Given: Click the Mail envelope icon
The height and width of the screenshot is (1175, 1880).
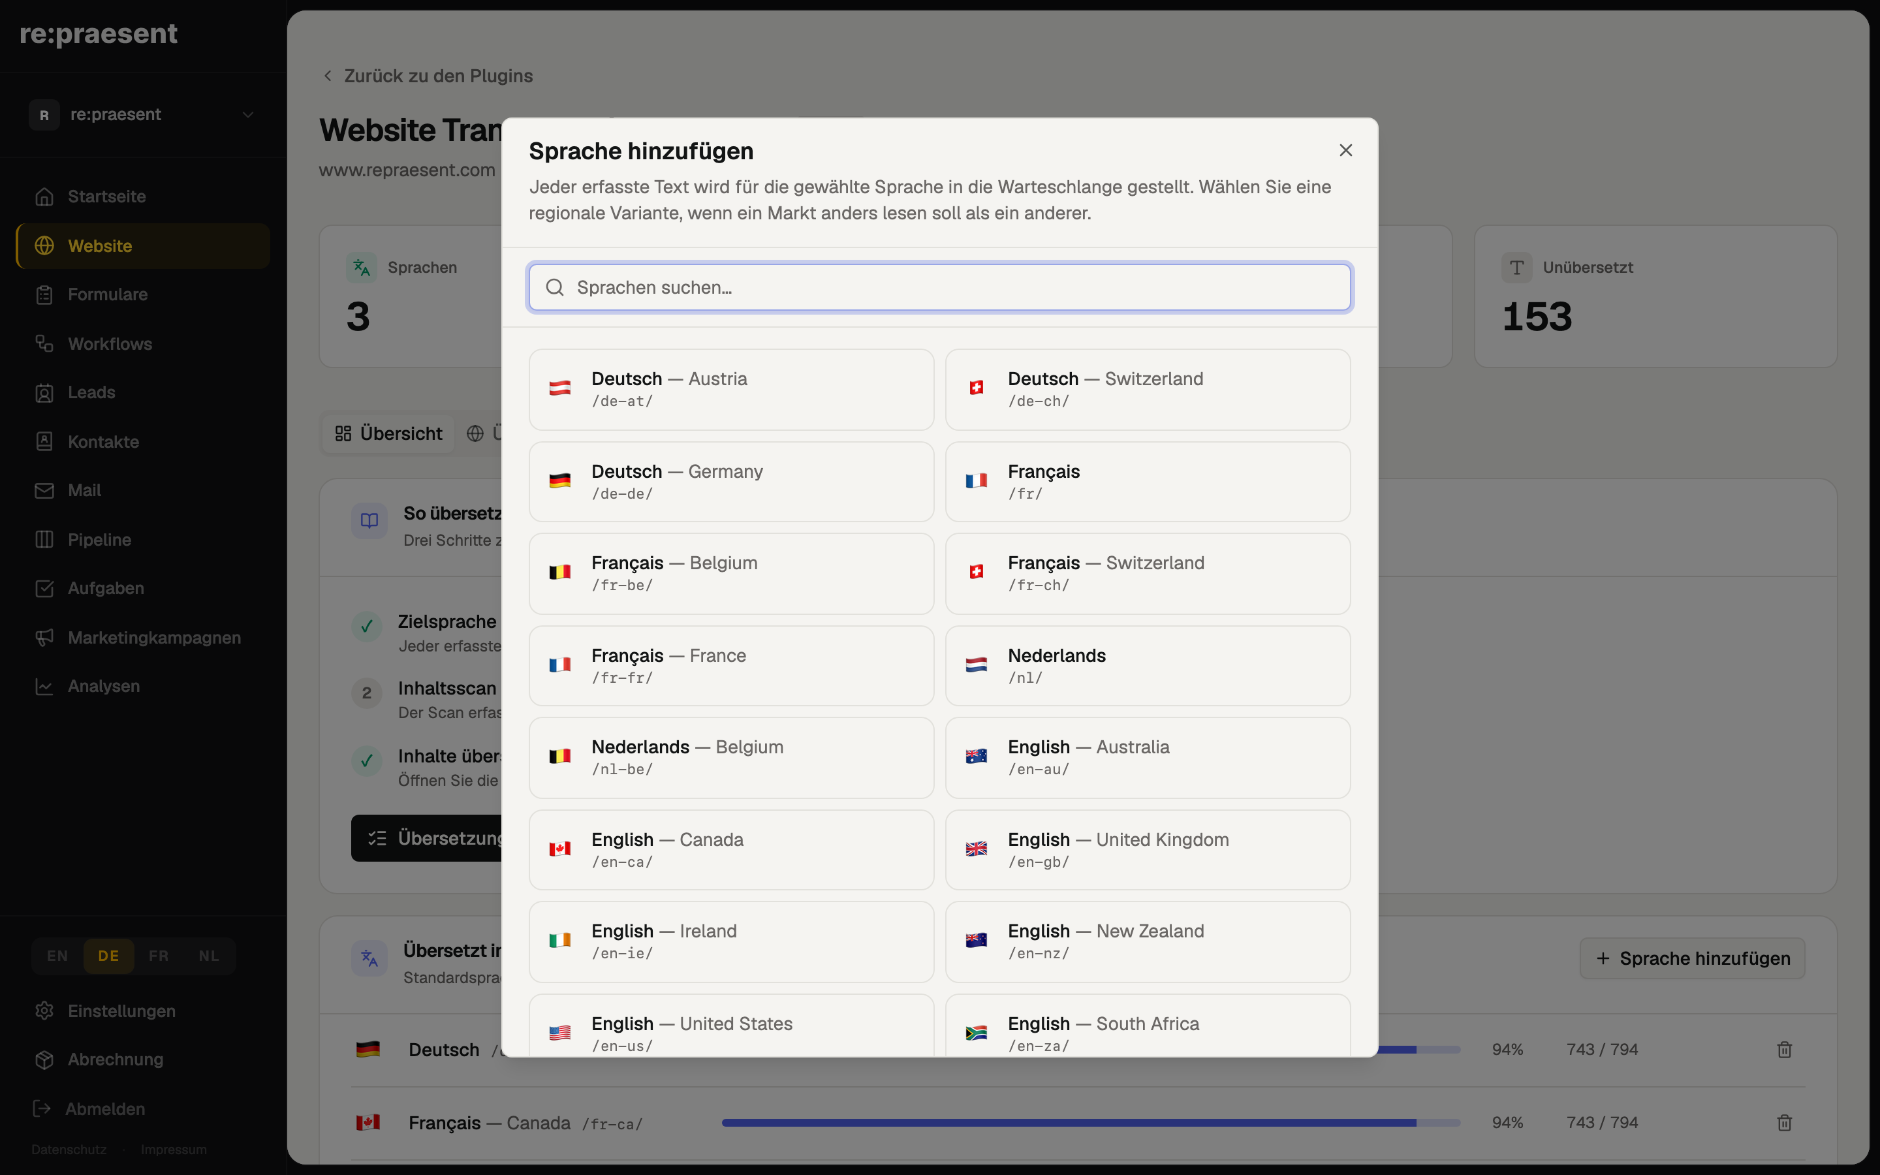Looking at the screenshot, I should (x=44, y=490).
